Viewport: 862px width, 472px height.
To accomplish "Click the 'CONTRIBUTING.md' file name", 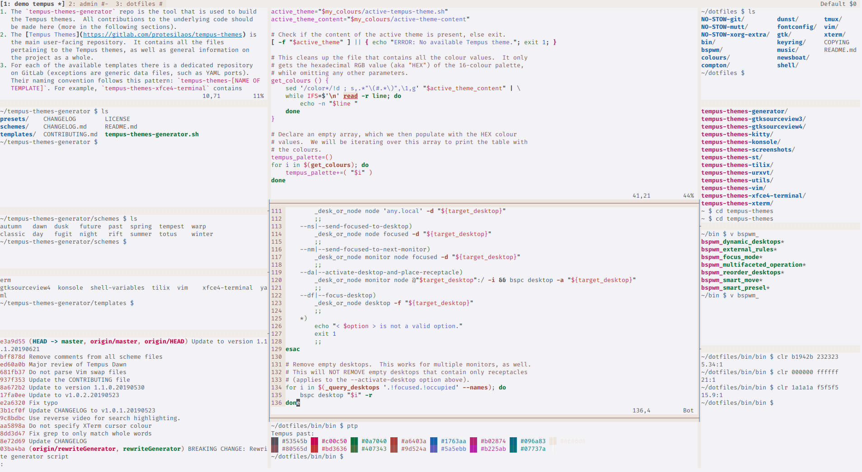I will [70, 134].
